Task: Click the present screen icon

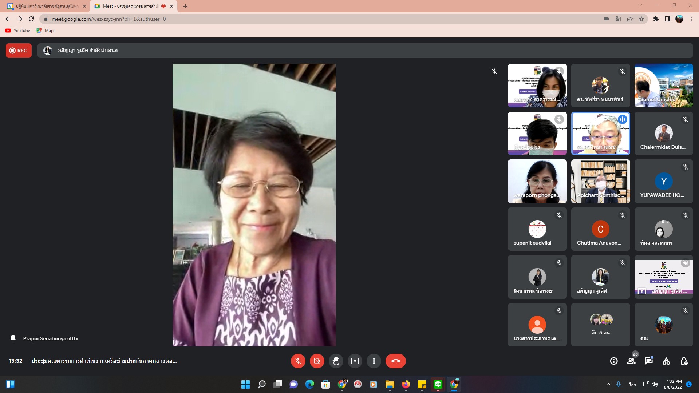Action: [355, 361]
